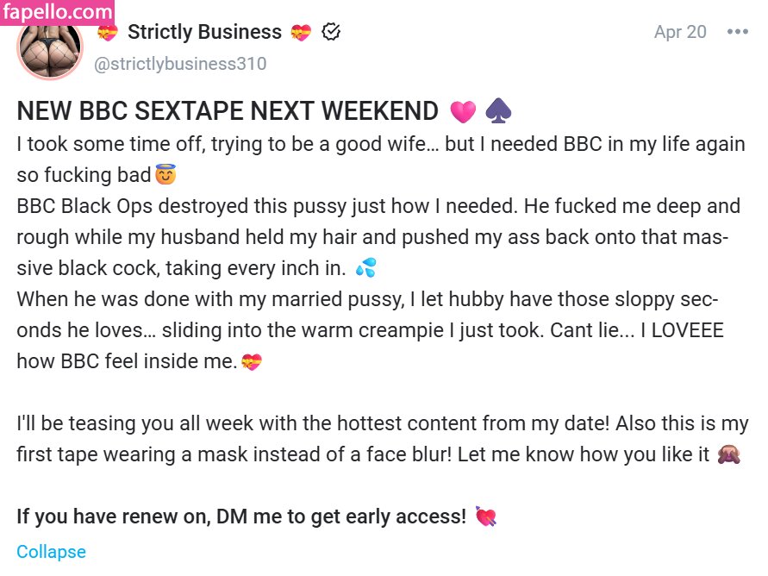Click the heart with arrow emoji
The image size is (768, 576).
point(485,517)
